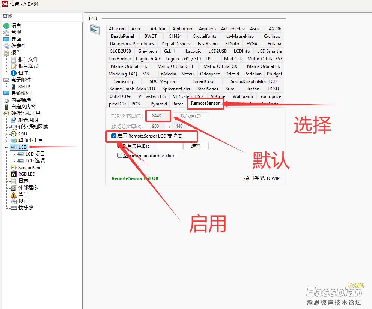Switch to the Leo Bodnar tab
The image size is (372, 309).
[120, 59]
